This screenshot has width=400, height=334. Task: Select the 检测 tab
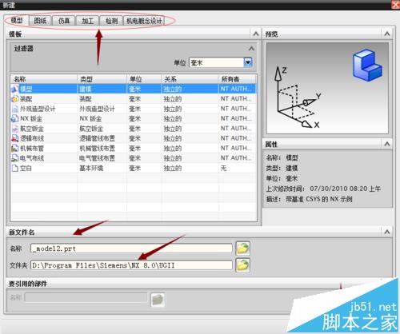(111, 21)
